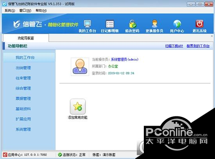Click the 扫描下载APP link
215x159 pixels.
click(174, 46)
